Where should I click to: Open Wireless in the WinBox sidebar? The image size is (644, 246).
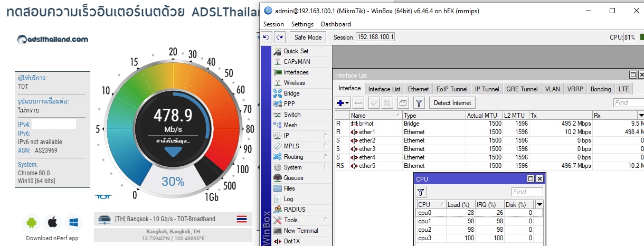(294, 83)
